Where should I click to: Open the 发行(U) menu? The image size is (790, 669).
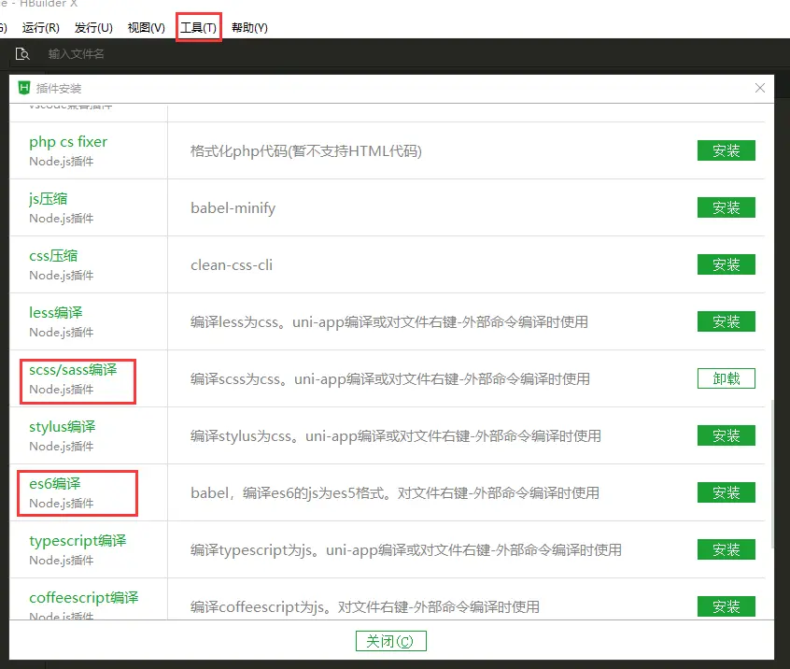[93, 28]
